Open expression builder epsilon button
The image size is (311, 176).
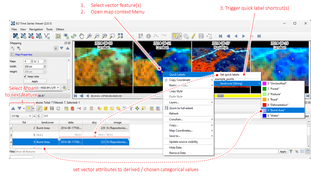[39, 116]
